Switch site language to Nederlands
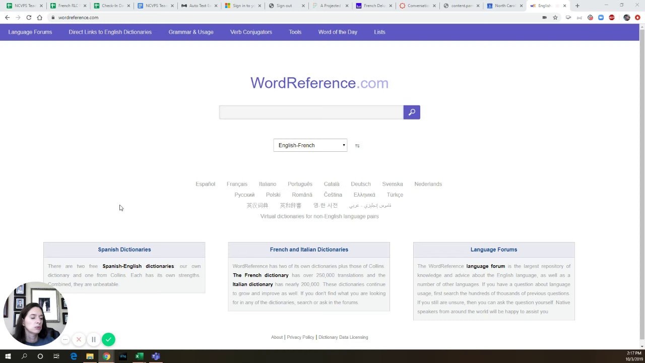The width and height of the screenshot is (645, 363). [428, 184]
